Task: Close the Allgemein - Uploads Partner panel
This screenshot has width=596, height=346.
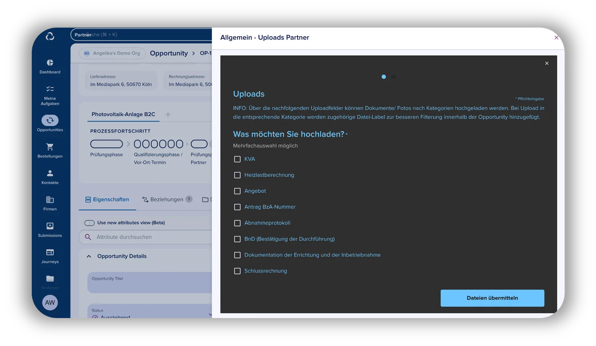Action: [556, 38]
